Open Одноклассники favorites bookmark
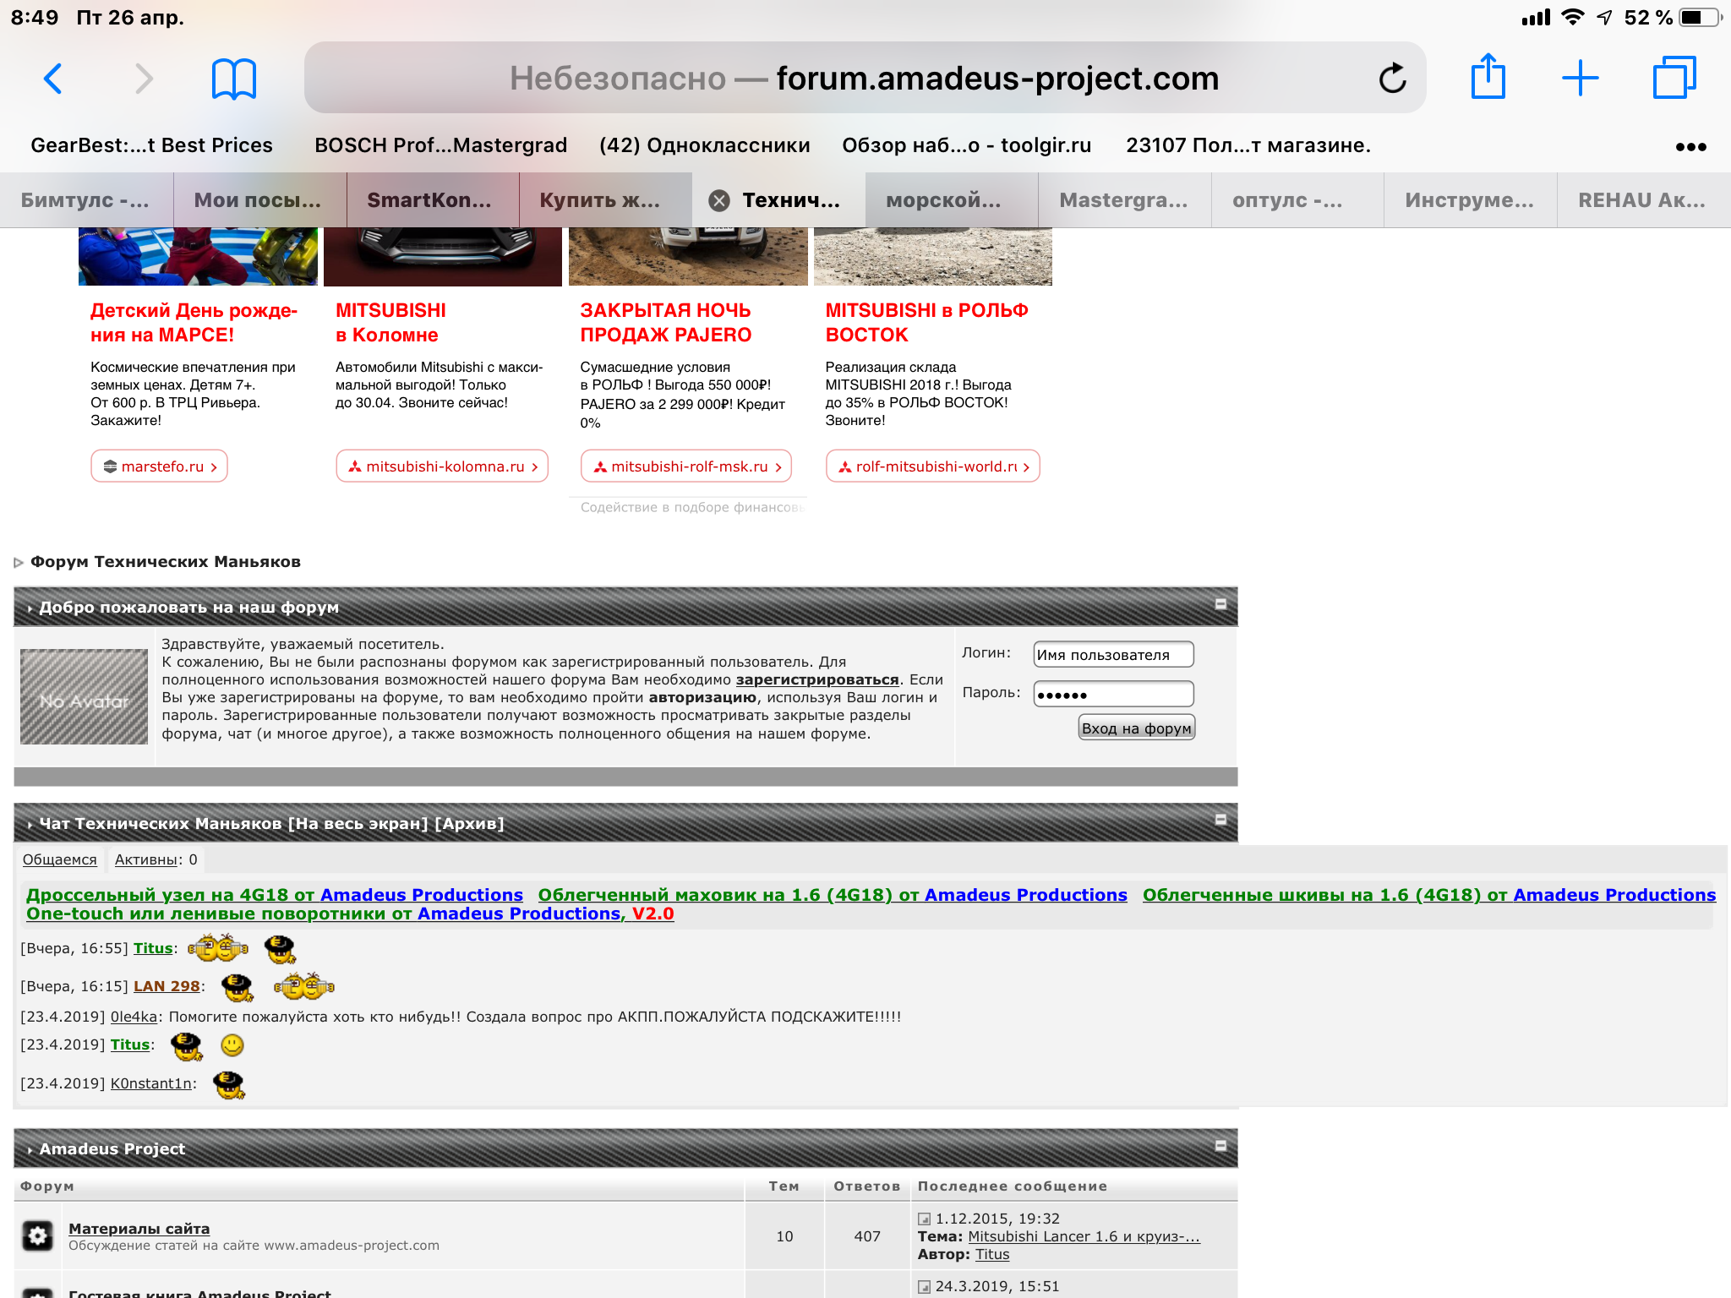The image size is (1731, 1298). coord(704,145)
